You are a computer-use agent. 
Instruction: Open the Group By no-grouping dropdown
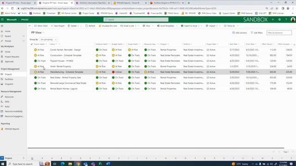pyautogui.click(x=49, y=40)
